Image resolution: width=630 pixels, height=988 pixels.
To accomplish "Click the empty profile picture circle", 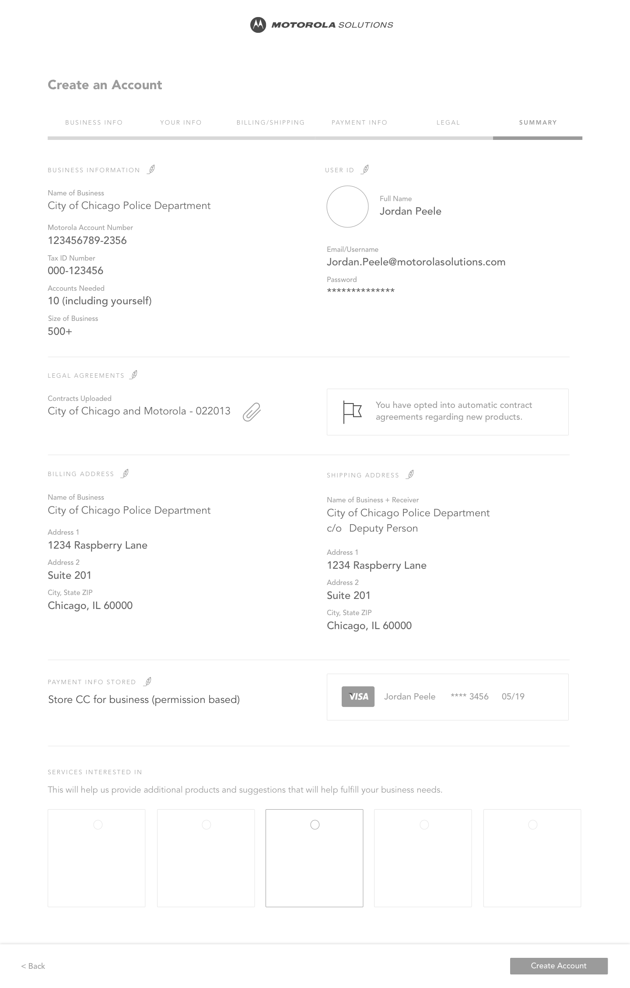I will (347, 206).
